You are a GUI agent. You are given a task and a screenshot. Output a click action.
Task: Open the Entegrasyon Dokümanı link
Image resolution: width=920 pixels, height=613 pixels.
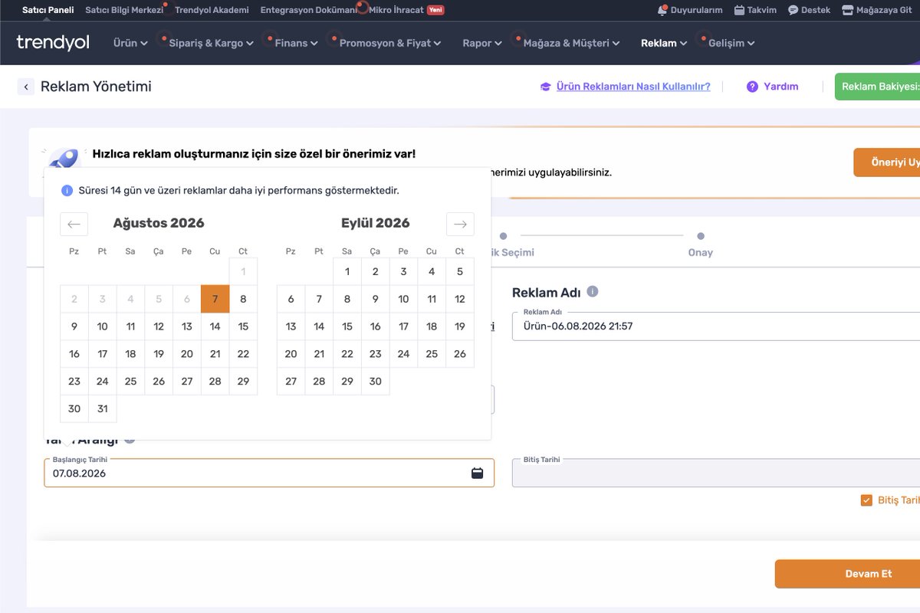(309, 11)
